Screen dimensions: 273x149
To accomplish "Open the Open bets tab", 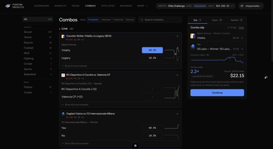I will (217, 20).
